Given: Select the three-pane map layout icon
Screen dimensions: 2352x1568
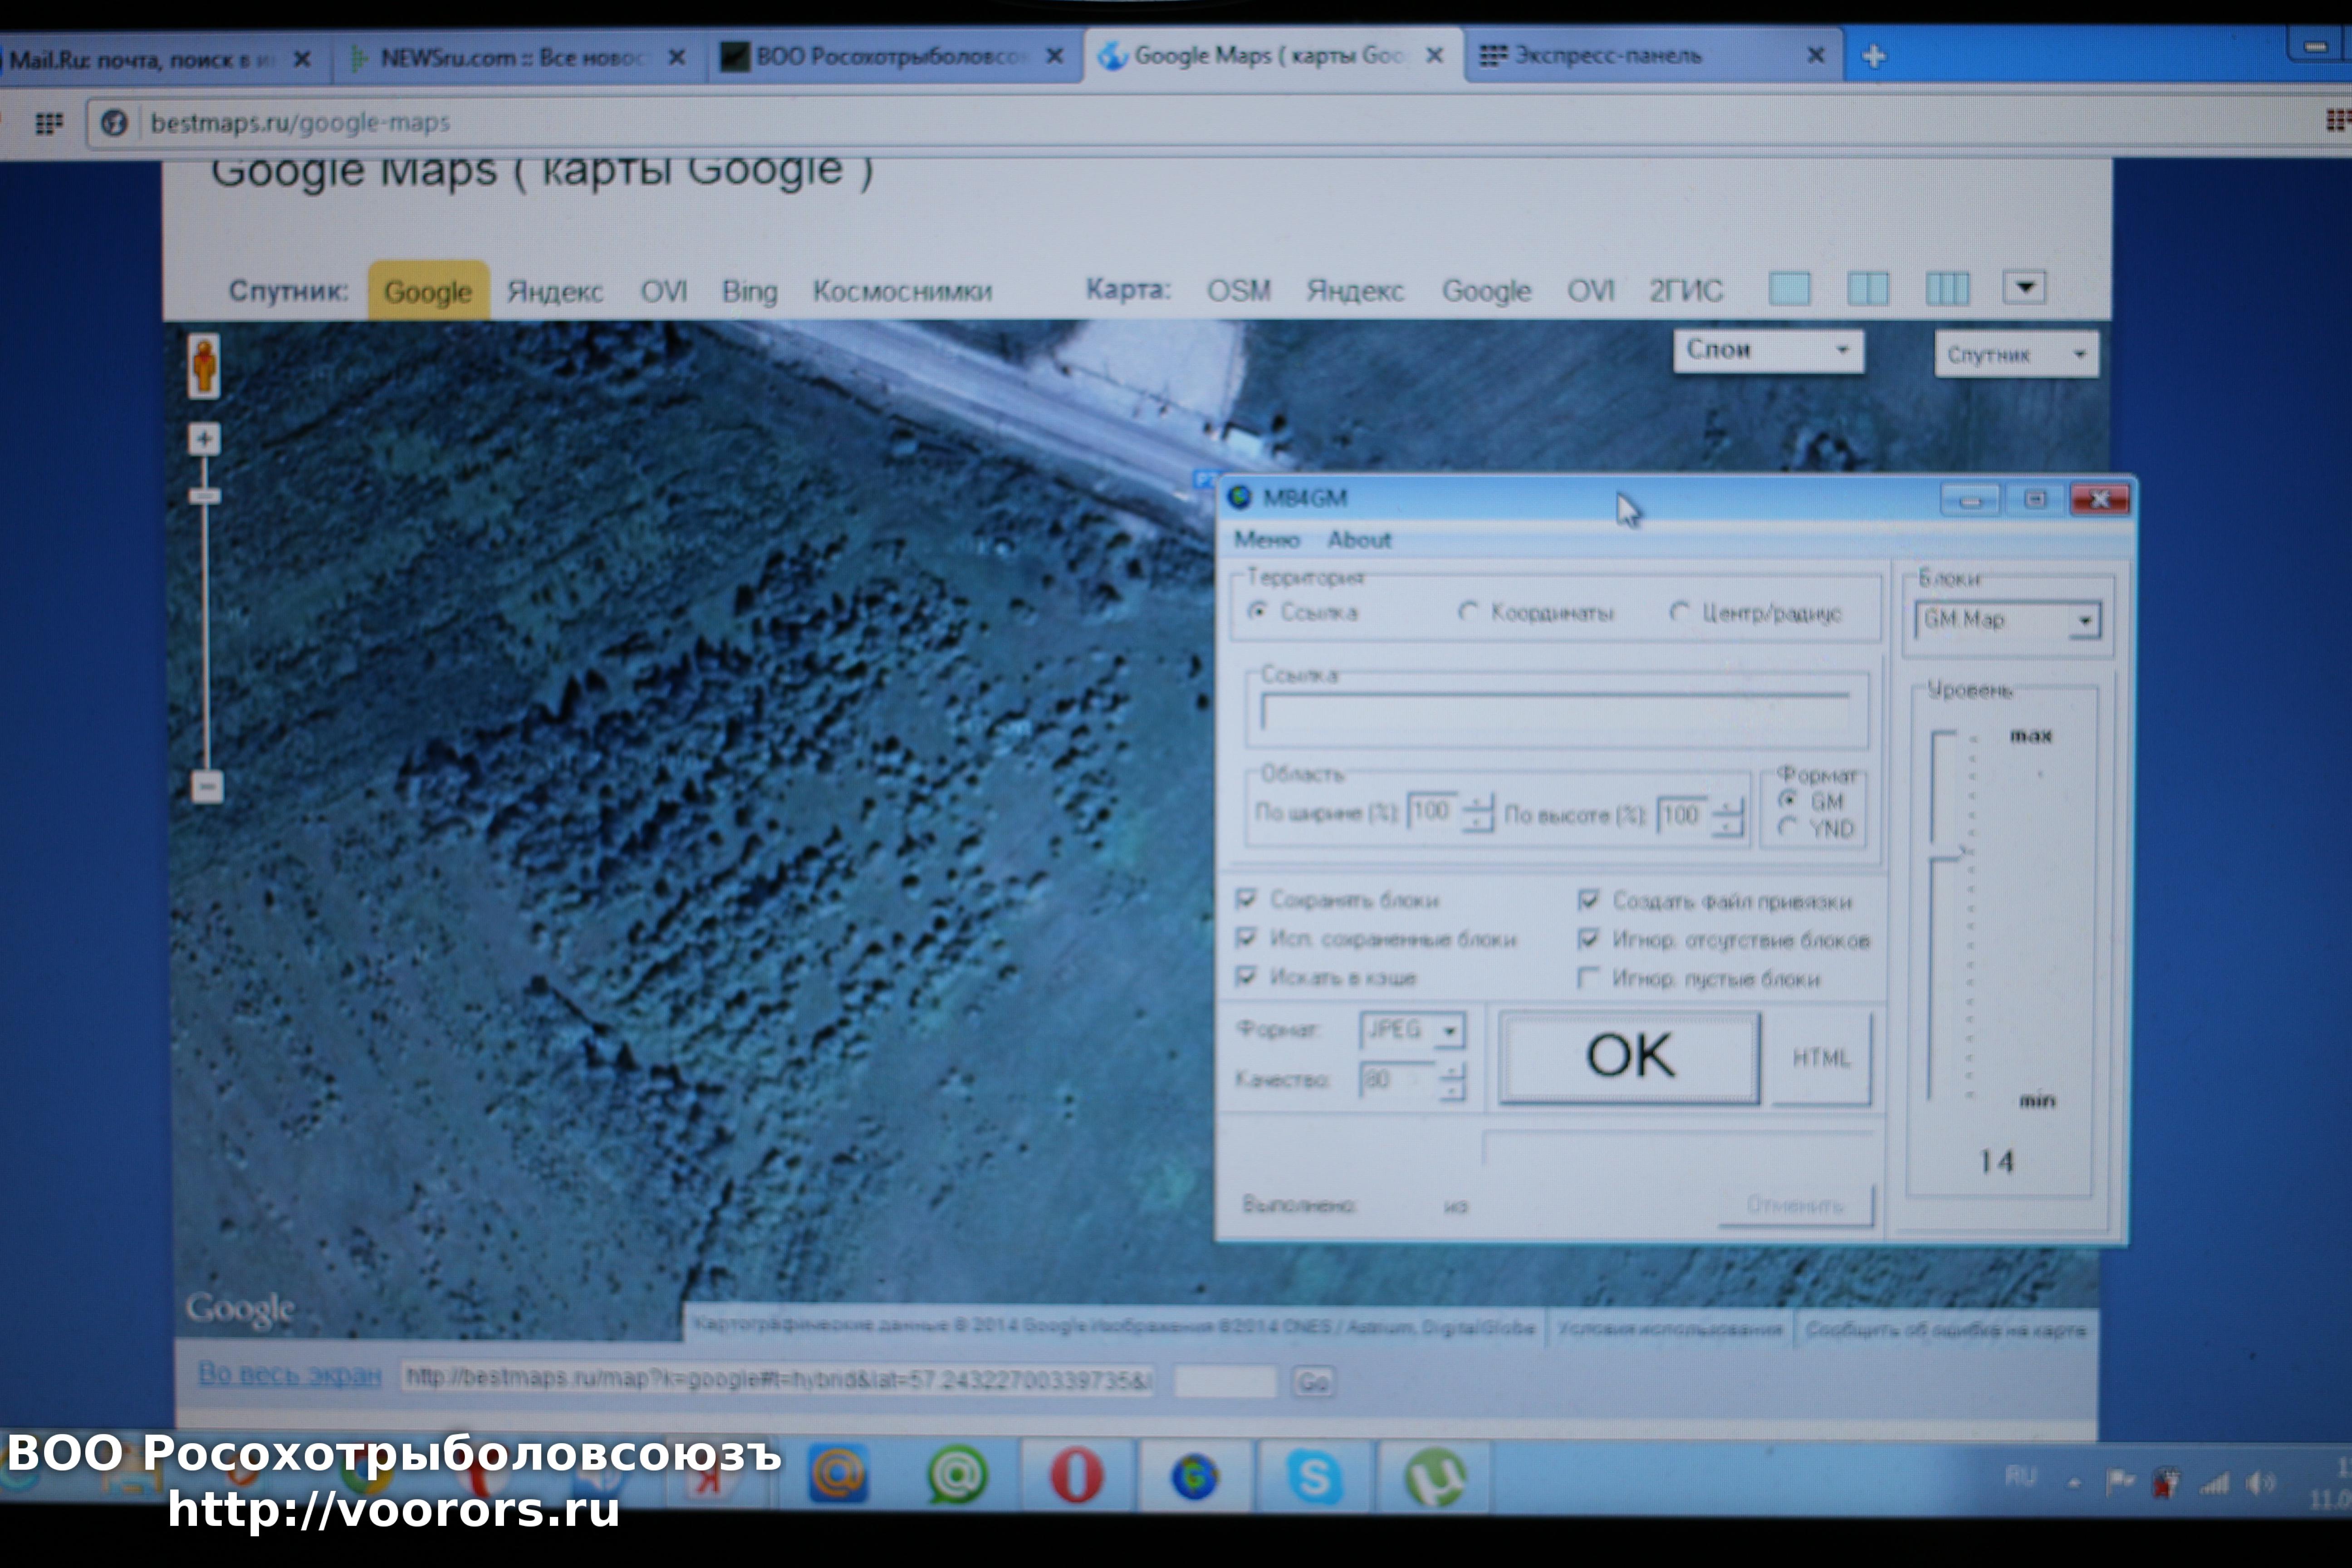Looking at the screenshot, I should (x=1946, y=289).
